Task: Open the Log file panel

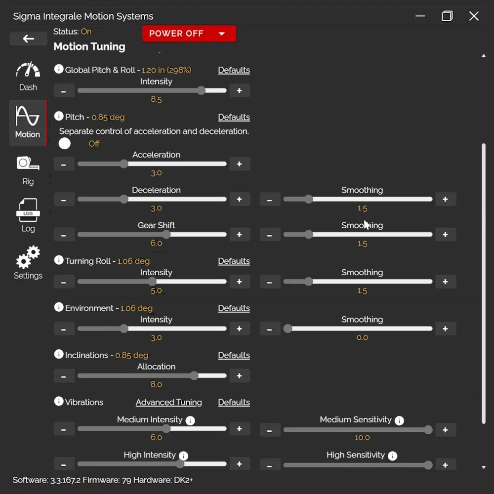Action: 28,216
